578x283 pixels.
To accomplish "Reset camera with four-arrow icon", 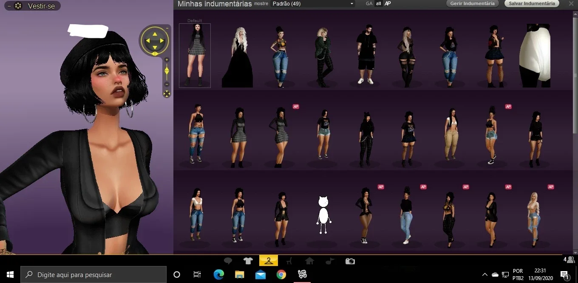I will point(167,93).
